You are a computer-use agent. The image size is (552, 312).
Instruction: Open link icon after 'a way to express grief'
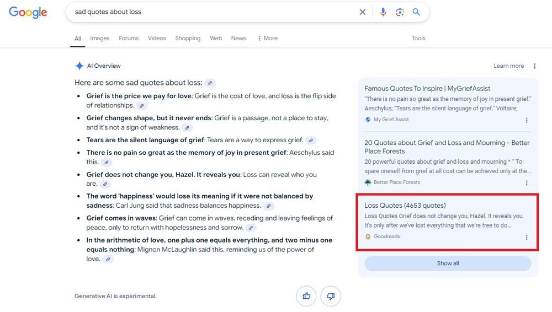point(310,141)
